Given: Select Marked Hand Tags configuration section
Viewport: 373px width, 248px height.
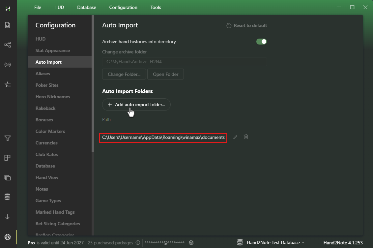Looking at the screenshot, I should [x=59, y=212].
